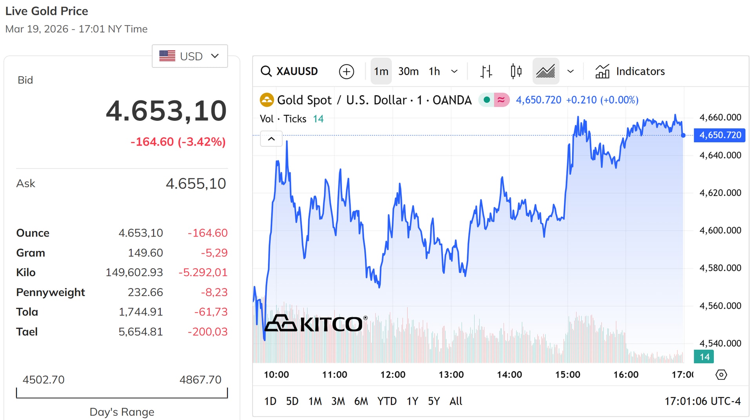This screenshot has width=753, height=420.
Task: Click the 17:01:06 UTC-4 timezone button
Action: click(x=702, y=401)
